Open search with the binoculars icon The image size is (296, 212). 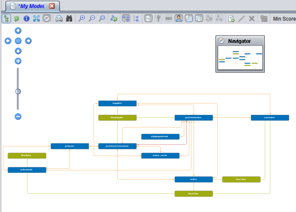pyautogui.click(x=69, y=19)
